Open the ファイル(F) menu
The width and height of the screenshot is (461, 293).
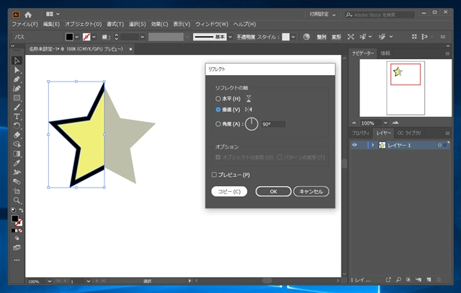(25, 24)
